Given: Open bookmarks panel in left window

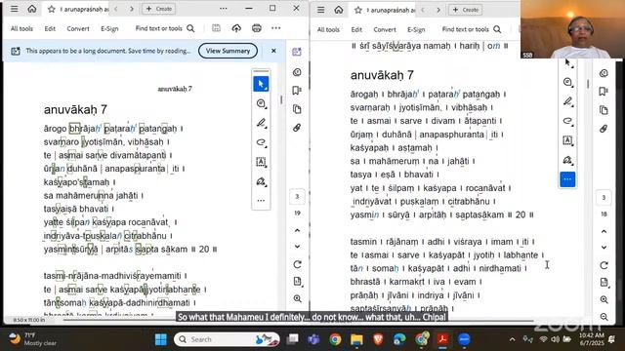Looking at the screenshot, I should click(x=297, y=91).
